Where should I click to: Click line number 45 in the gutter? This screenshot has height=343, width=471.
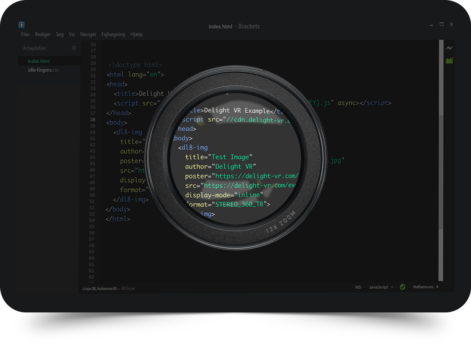[92, 164]
